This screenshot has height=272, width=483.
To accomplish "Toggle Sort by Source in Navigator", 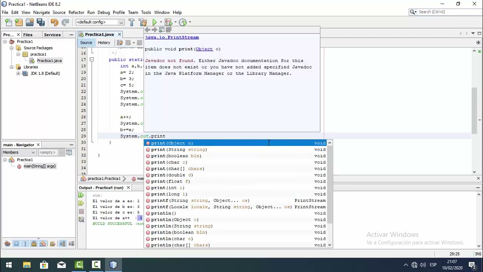I will coord(71,244).
